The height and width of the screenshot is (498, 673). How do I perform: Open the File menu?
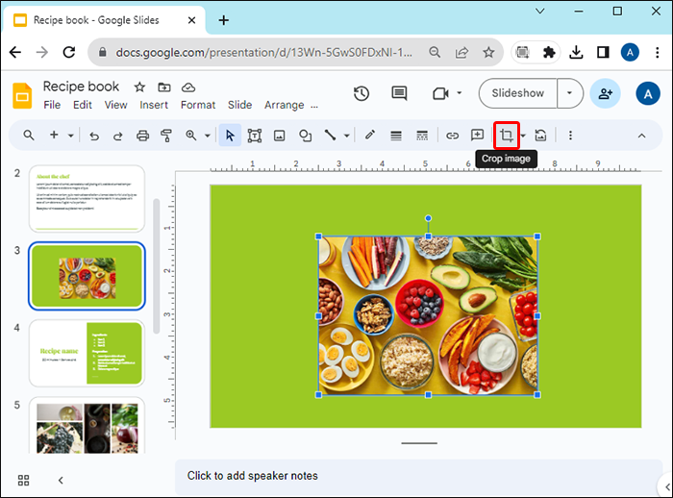[52, 105]
